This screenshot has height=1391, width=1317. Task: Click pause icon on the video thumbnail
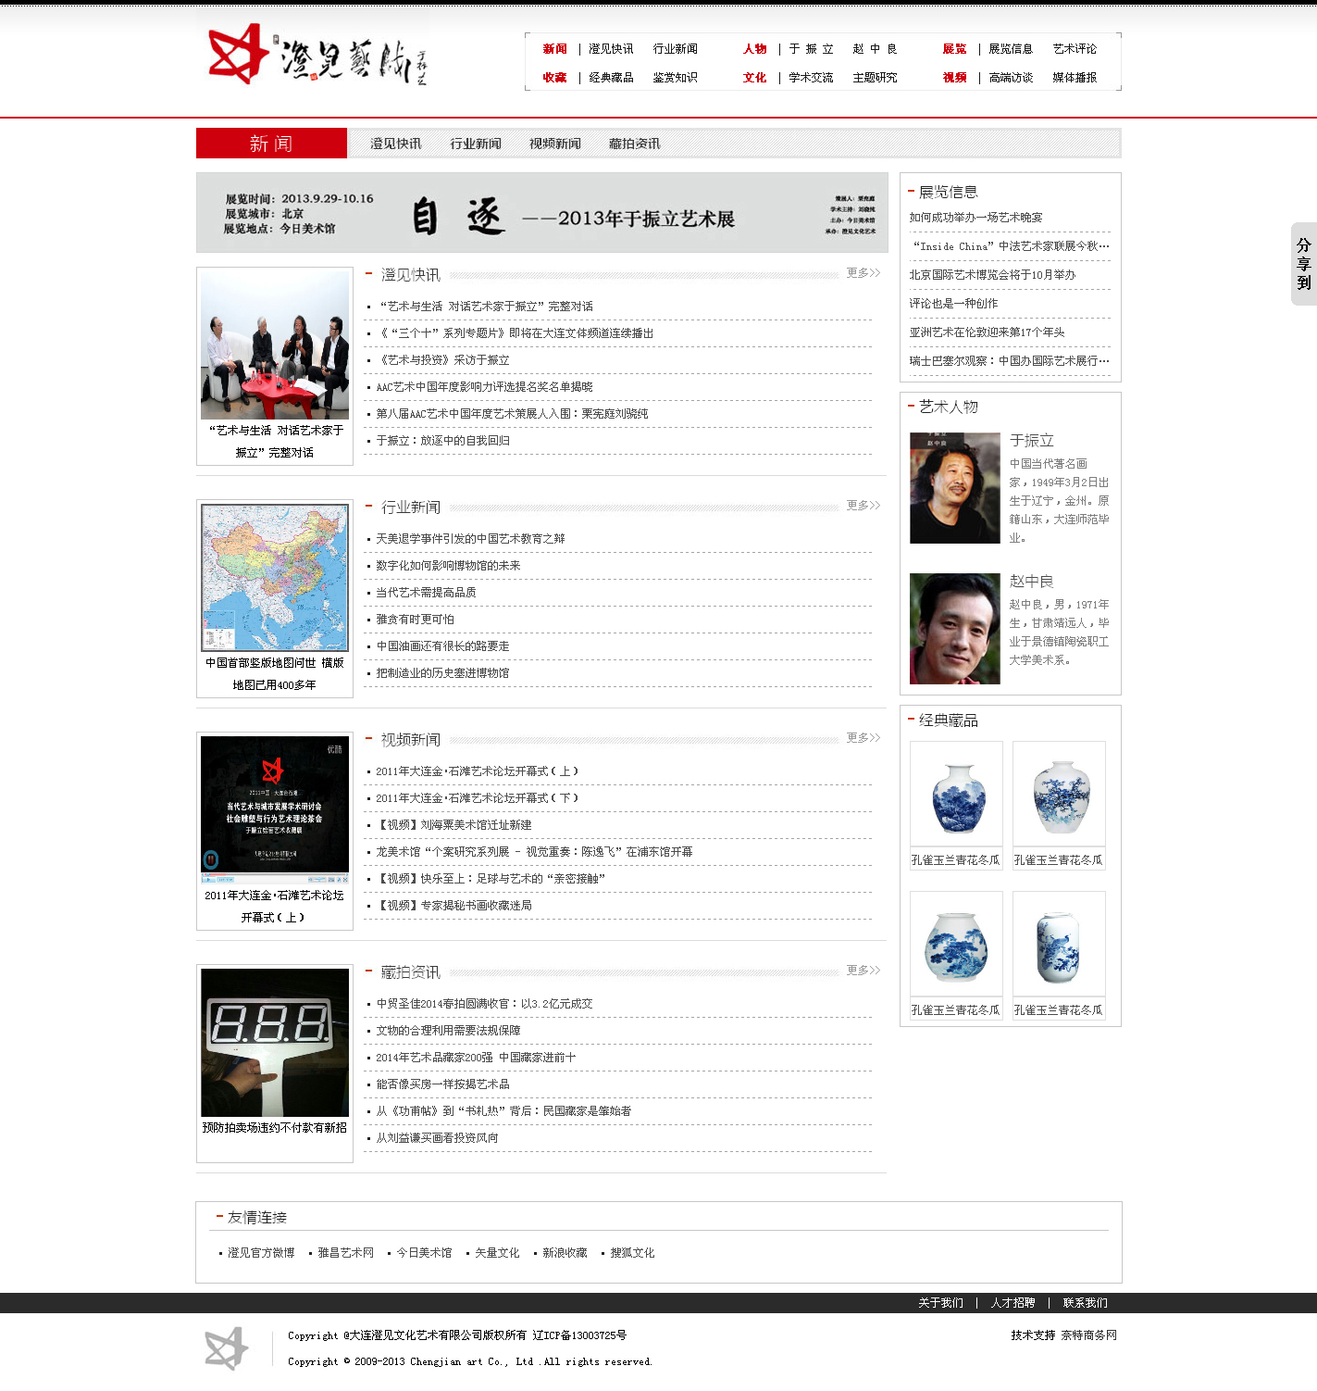click(211, 859)
